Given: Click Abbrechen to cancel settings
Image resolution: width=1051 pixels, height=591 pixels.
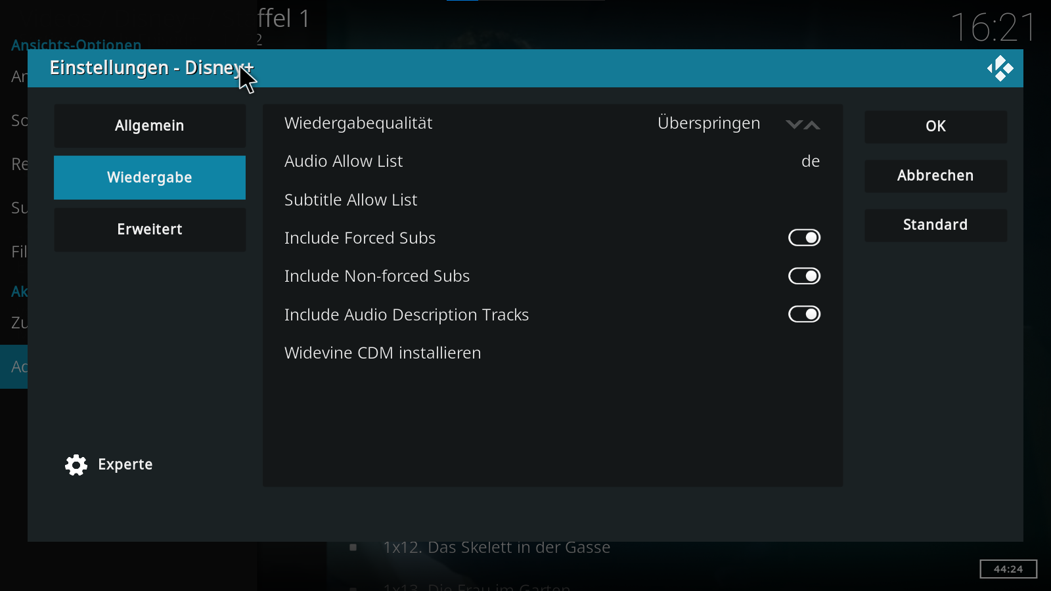Looking at the screenshot, I should click(935, 175).
